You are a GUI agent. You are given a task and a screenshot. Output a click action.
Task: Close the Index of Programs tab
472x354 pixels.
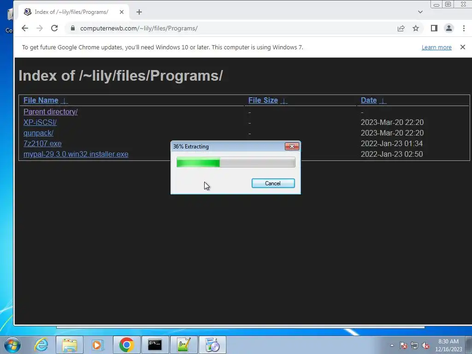[x=122, y=12]
